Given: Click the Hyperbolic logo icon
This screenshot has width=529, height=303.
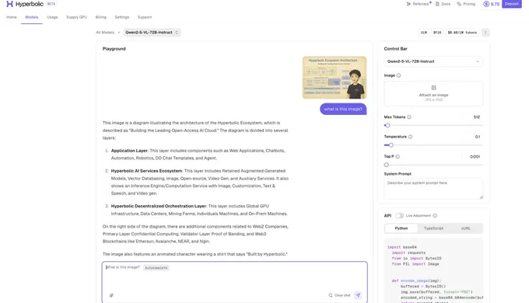Looking at the screenshot, I should 9,4.
